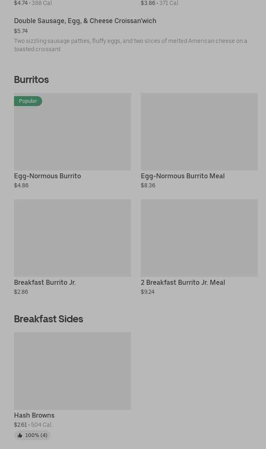Select the Egg-Normous Burrito title
266x449 pixels.
tap(47, 176)
